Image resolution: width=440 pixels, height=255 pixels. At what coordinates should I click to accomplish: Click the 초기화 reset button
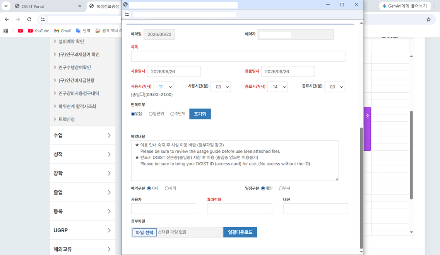pos(200,114)
